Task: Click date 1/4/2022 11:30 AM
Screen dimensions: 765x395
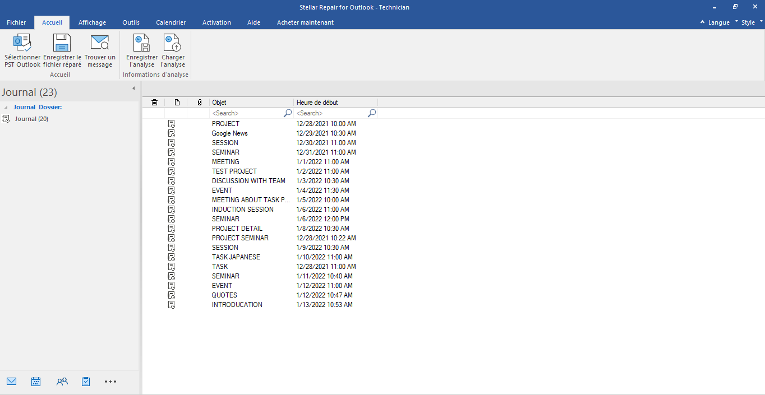Action: click(x=322, y=190)
